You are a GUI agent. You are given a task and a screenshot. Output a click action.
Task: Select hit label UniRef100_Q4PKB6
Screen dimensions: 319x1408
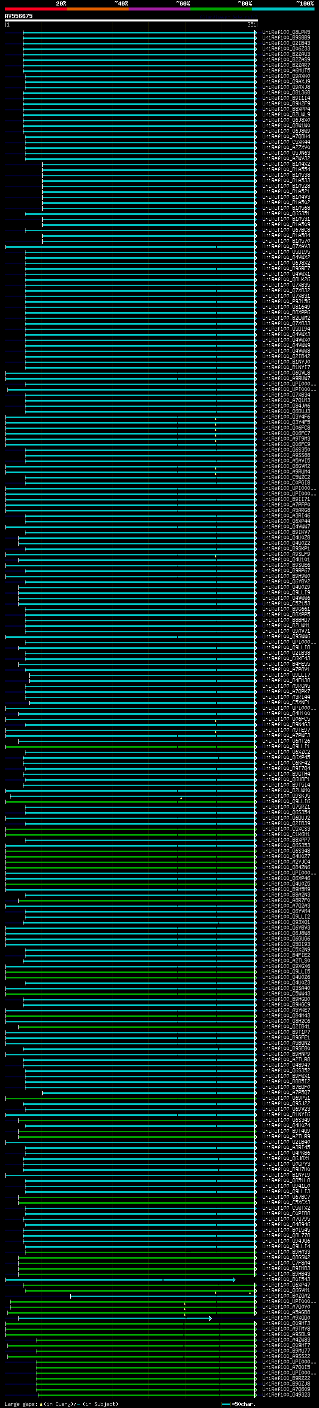(286, 1153)
